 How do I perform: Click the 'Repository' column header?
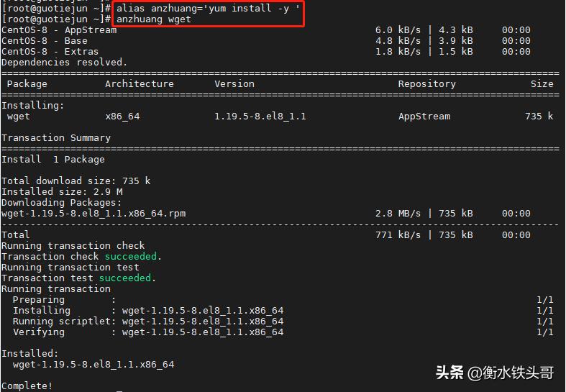pos(426,84)
